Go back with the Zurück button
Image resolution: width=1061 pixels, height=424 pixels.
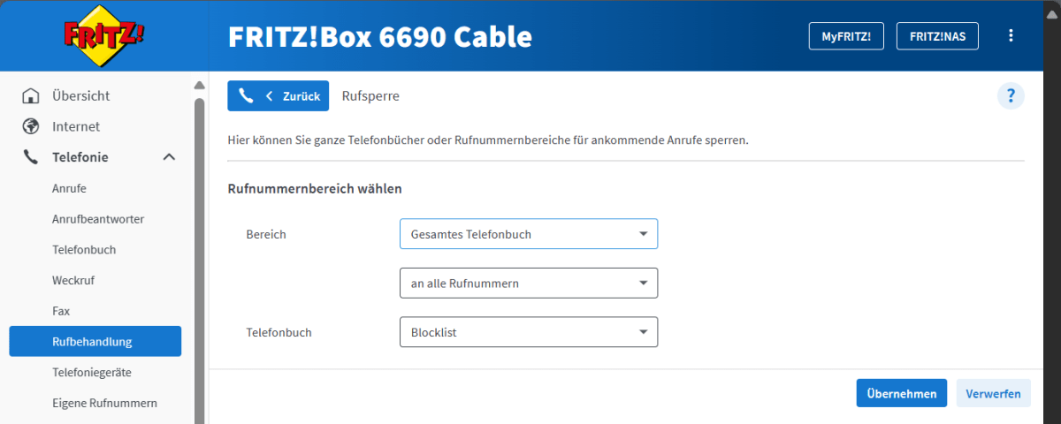point(279,96)
